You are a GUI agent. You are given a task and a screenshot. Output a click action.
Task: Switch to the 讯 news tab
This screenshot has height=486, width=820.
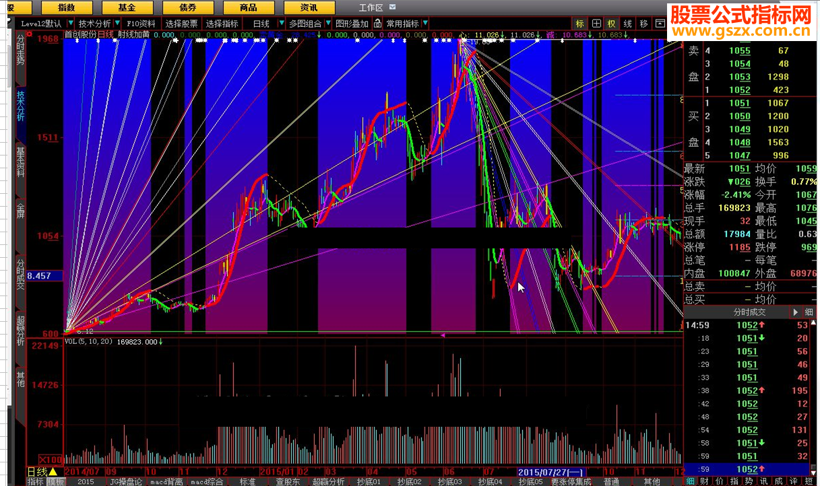click(x=764, y=481)
